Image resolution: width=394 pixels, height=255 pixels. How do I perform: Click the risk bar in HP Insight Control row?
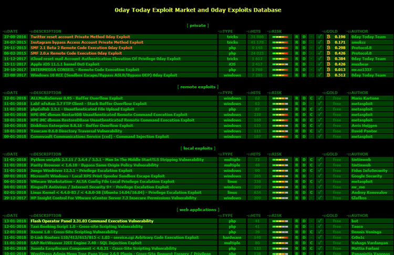[280, 198]
